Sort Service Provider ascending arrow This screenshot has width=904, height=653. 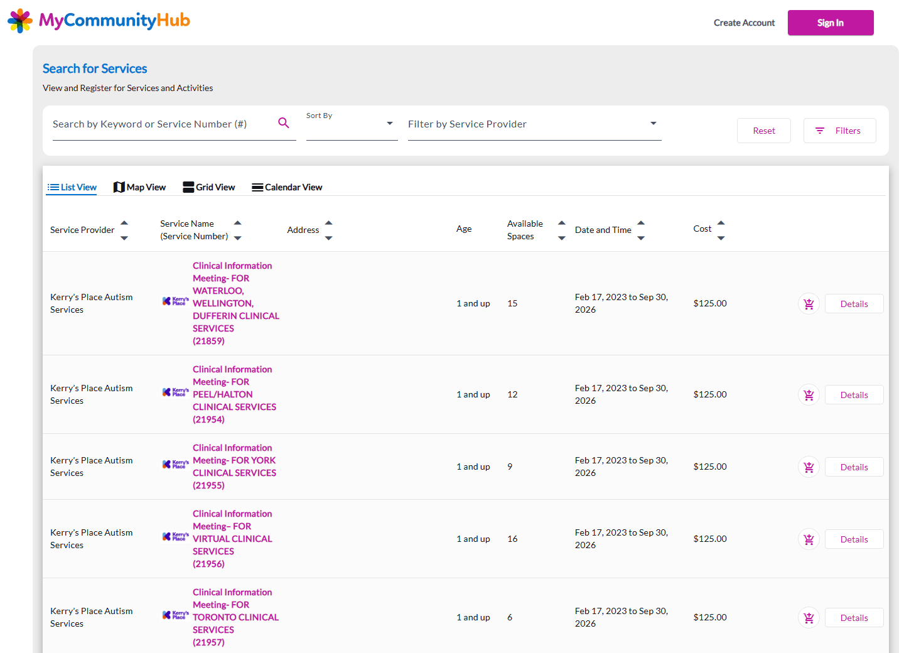(124, 223)
